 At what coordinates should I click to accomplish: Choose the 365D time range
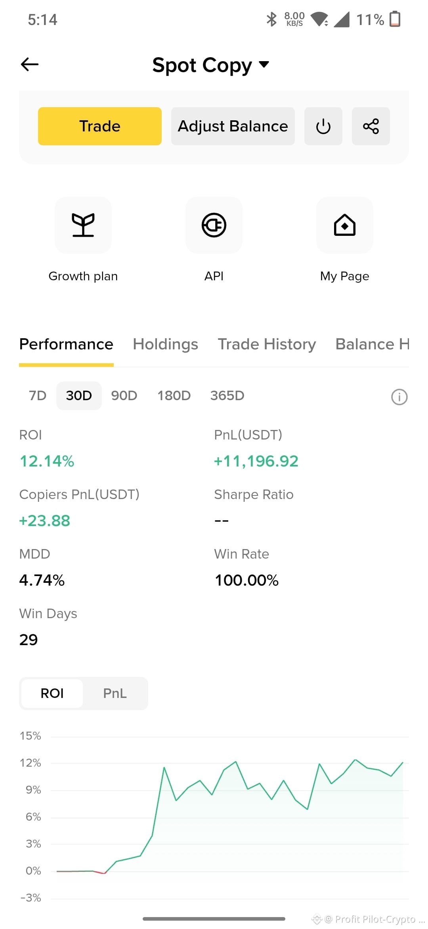(227, 395)
